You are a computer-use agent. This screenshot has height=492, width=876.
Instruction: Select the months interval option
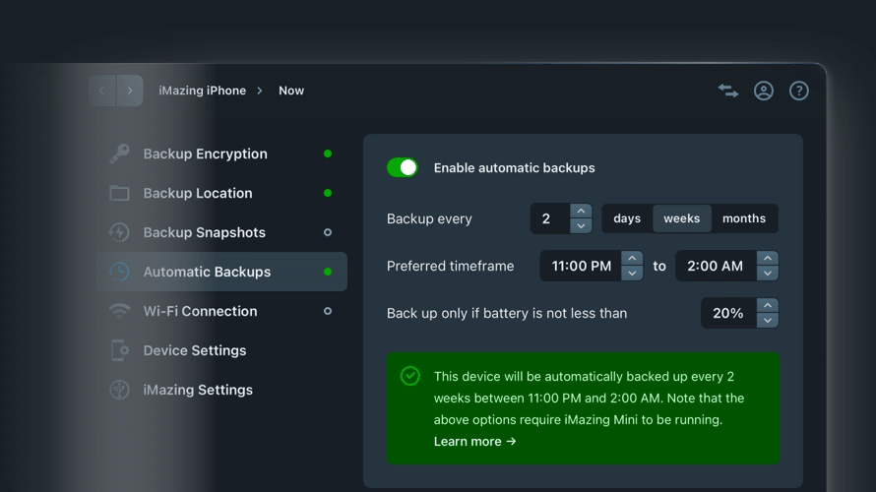coord(743,218)
